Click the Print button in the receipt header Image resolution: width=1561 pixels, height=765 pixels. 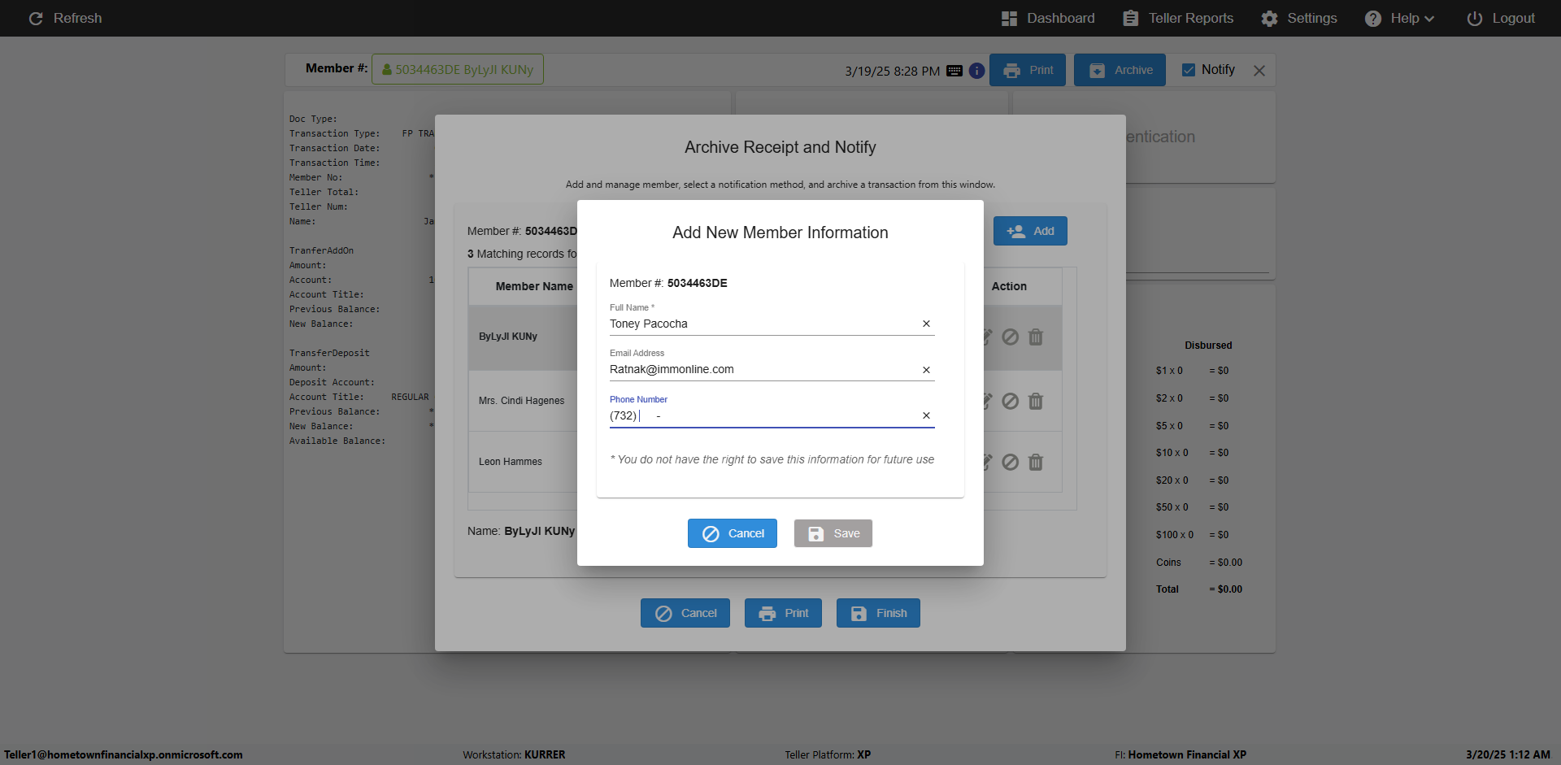click(x=1028, y=70)
